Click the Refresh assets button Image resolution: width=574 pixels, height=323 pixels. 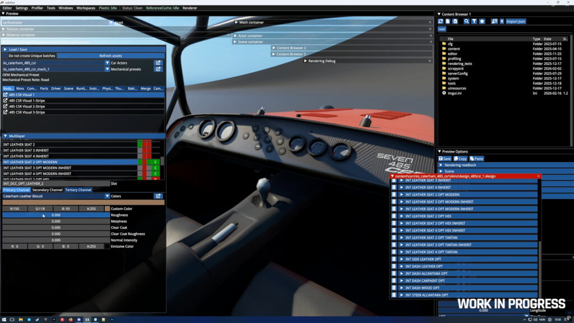(110, 56)
